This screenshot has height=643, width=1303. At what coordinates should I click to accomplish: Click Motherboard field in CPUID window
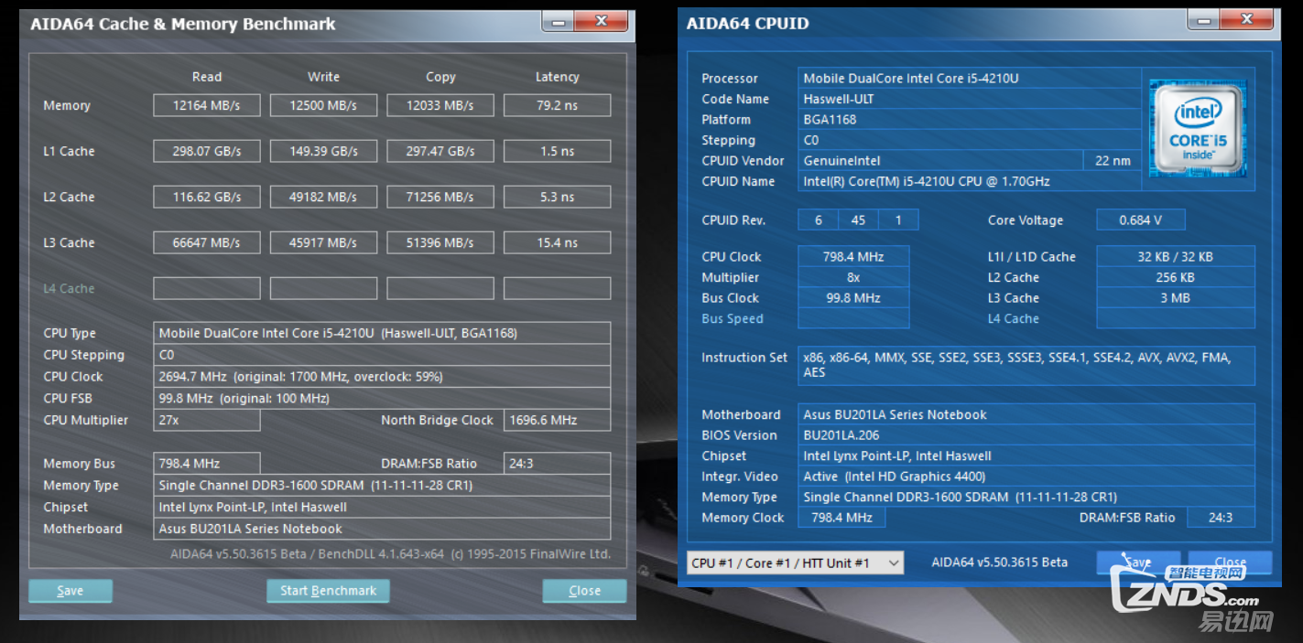(1026, 415)
